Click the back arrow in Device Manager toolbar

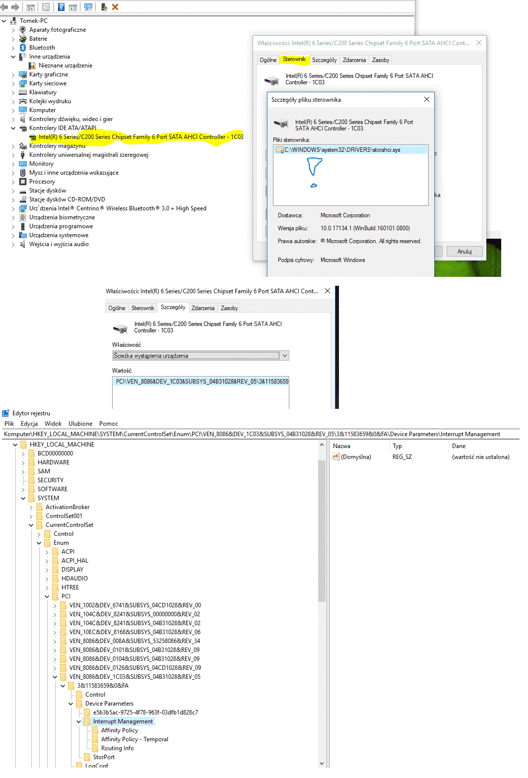4,7
